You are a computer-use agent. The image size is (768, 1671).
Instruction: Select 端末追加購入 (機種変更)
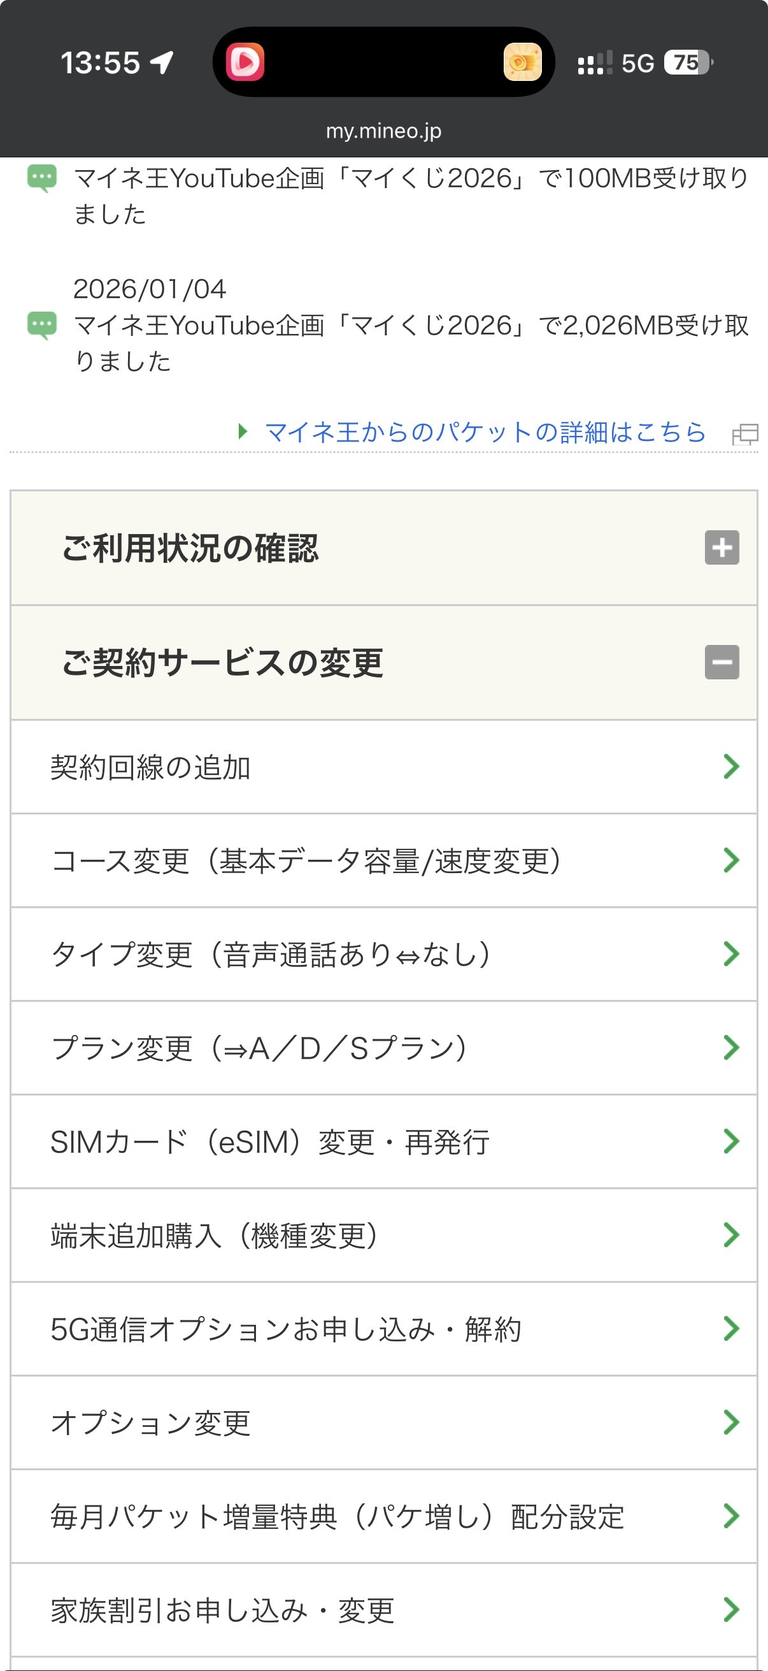coord(215,1235)
